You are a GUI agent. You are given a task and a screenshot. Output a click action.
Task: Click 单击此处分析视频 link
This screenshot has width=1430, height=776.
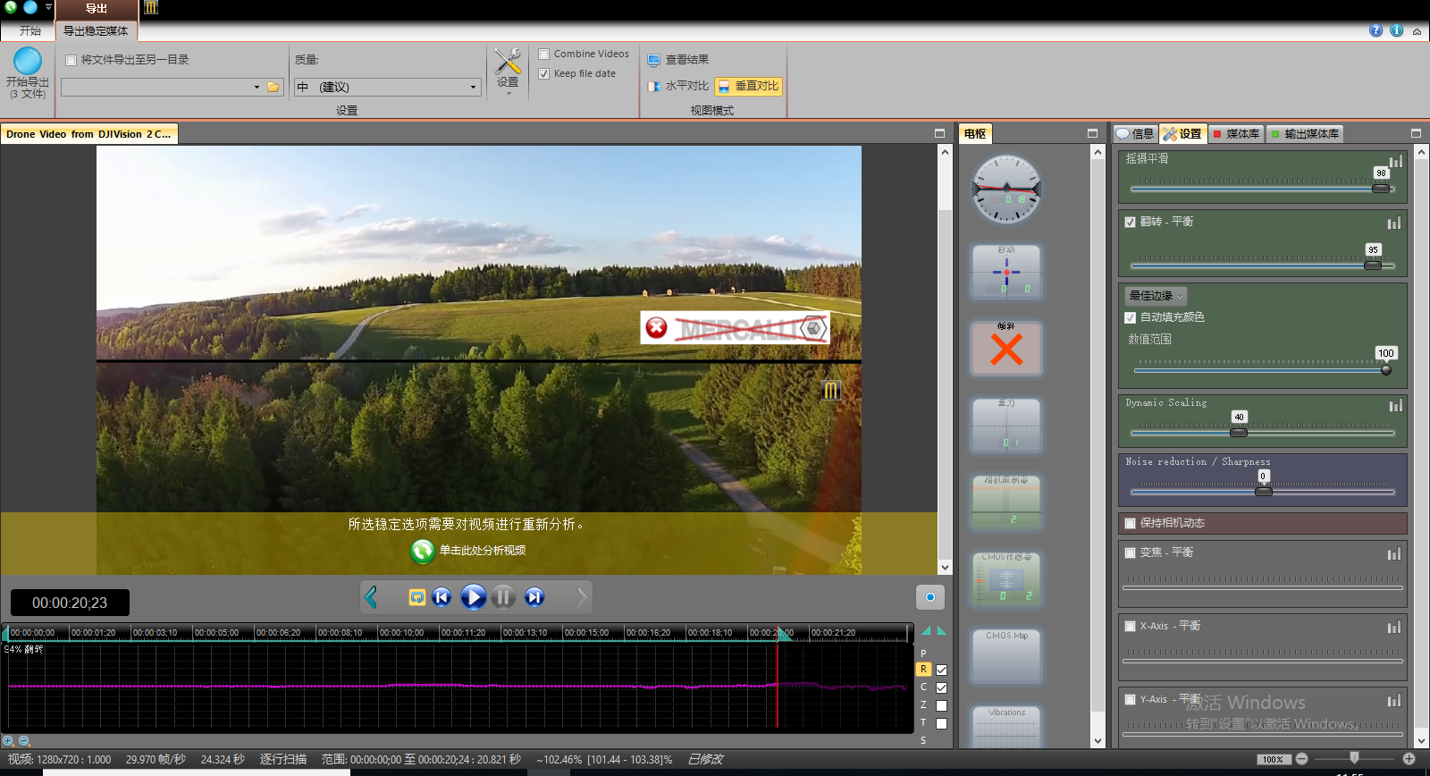click(483, 551)
